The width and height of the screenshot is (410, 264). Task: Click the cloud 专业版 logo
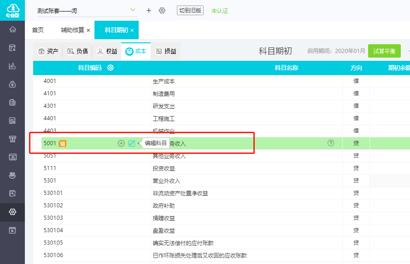point(12,11)
